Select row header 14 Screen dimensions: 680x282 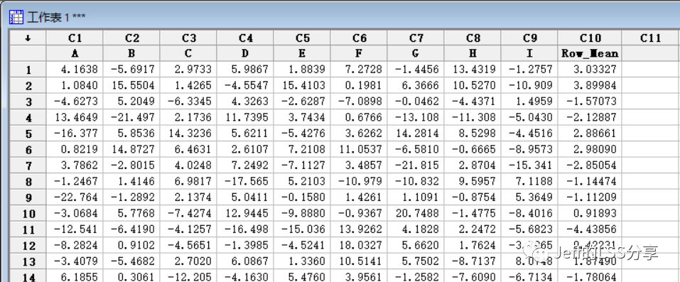pyautogui.click(x=28, y=276)
